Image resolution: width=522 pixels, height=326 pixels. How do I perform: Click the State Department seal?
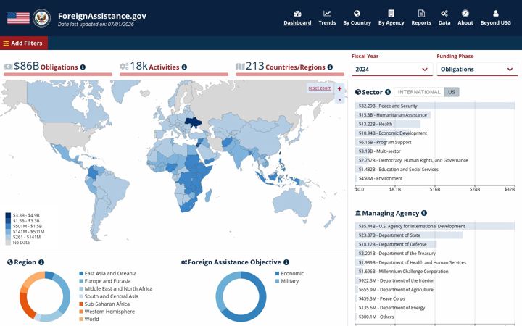click(41, 18)
